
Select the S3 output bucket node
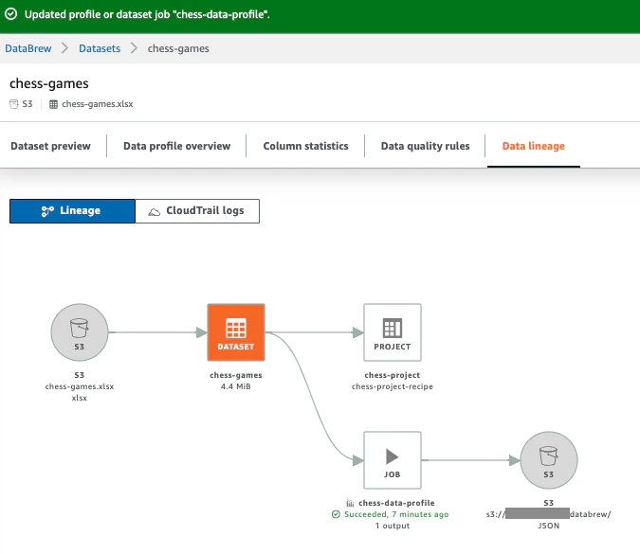tap(549, 460)
